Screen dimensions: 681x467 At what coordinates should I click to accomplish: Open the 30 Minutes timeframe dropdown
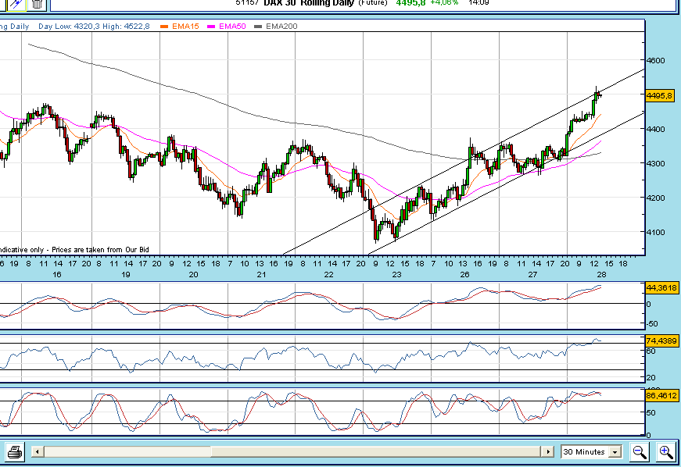pyautogui.click(x=615, y=452)
